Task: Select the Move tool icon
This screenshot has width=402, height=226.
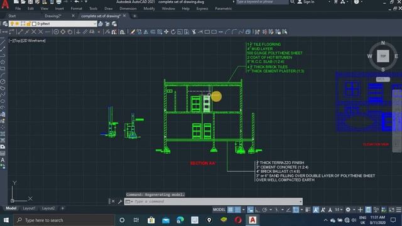Action: [x=166, y=32]
